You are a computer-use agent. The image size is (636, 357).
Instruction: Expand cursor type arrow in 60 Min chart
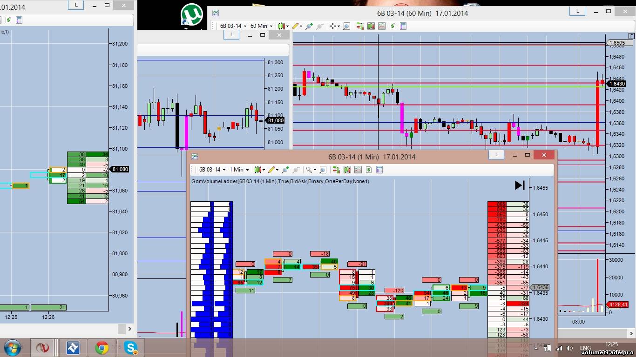(x=339, y=26)
